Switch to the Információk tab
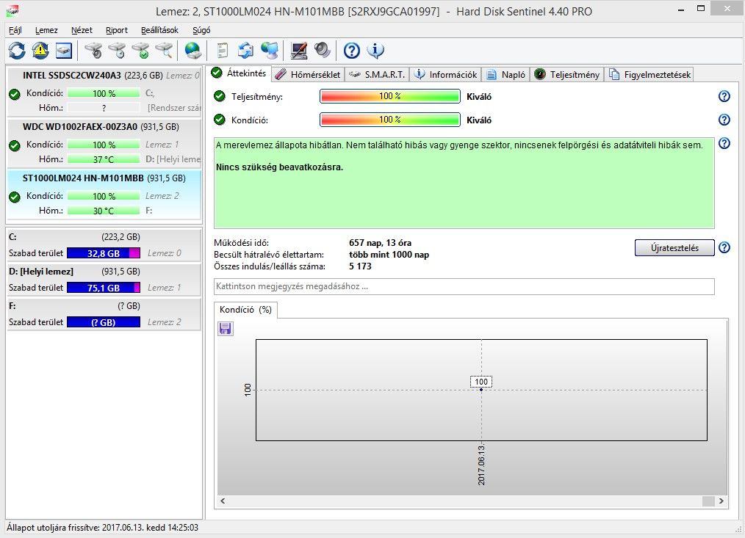This screenshot has height=538, width=745. 446,75
